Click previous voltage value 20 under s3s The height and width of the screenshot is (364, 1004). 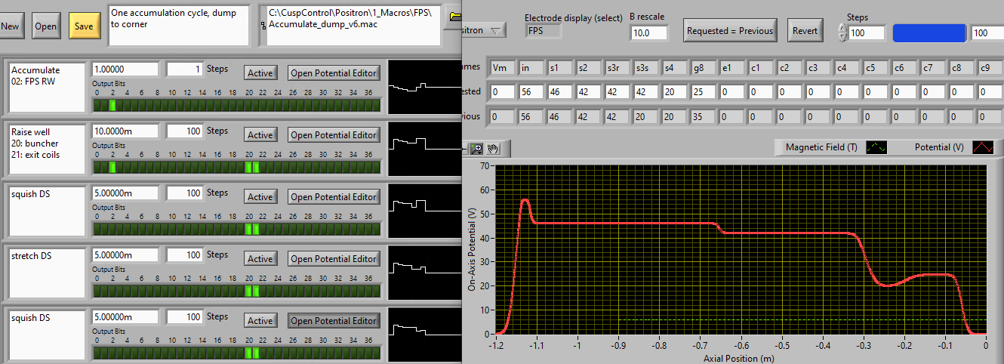646,117
